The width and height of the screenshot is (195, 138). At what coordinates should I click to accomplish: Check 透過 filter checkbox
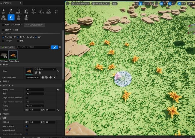18,41
